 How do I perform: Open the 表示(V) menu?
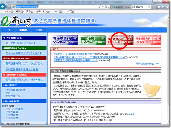pyautogui.click(x=30, y=11)
